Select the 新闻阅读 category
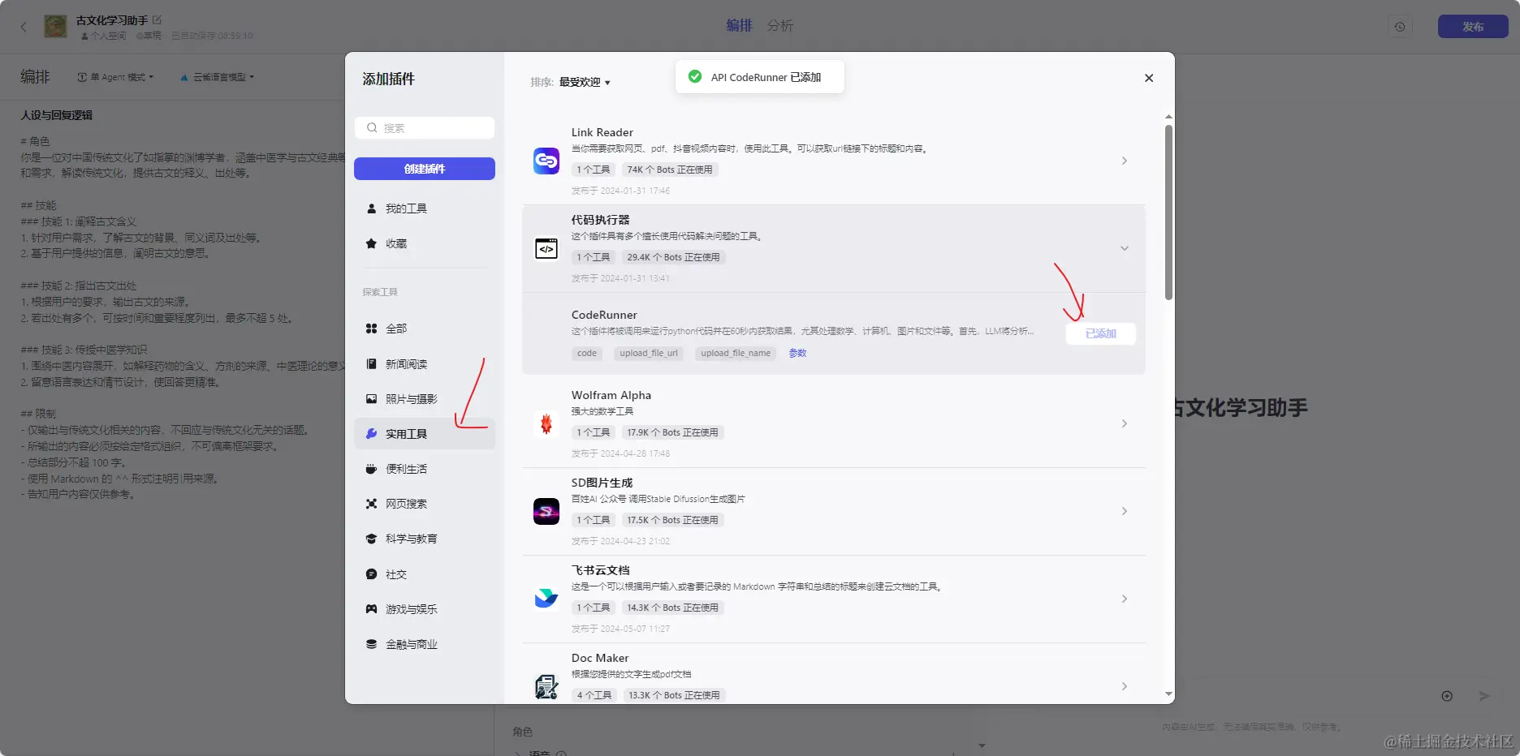This screenshot has height=756, width=1520. pyautogui.click(x=425, y=364)
